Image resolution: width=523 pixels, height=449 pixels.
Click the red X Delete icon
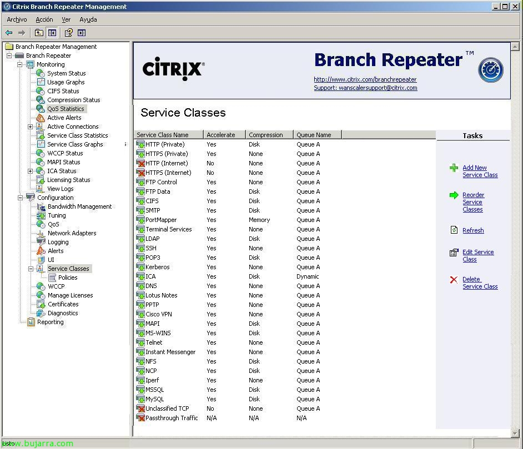[454, 280]
